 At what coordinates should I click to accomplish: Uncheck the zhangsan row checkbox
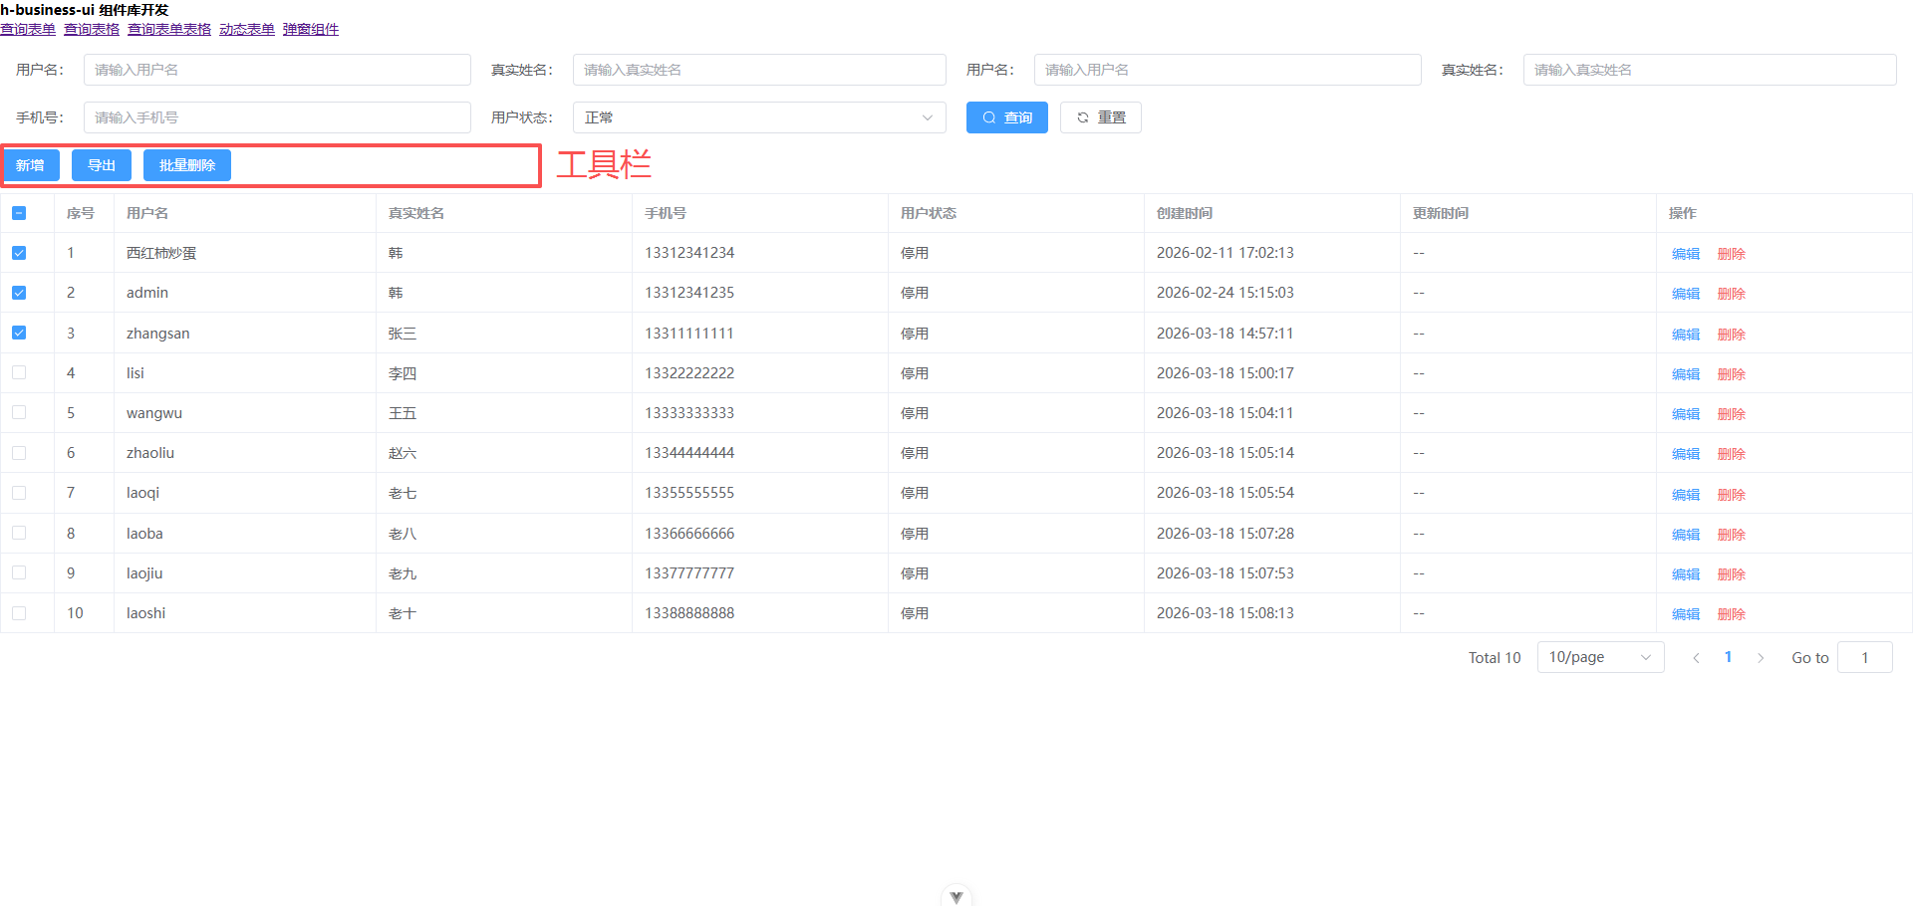pos(19,333)
